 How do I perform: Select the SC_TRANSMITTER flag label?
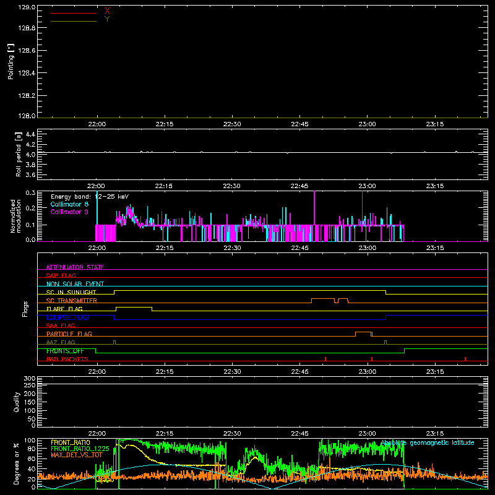tap(72, 300)
